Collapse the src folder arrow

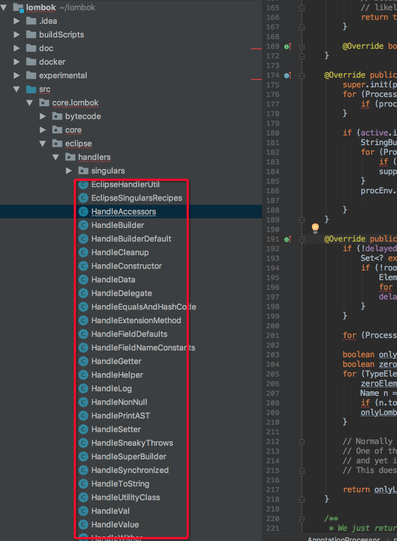(16, 89)
